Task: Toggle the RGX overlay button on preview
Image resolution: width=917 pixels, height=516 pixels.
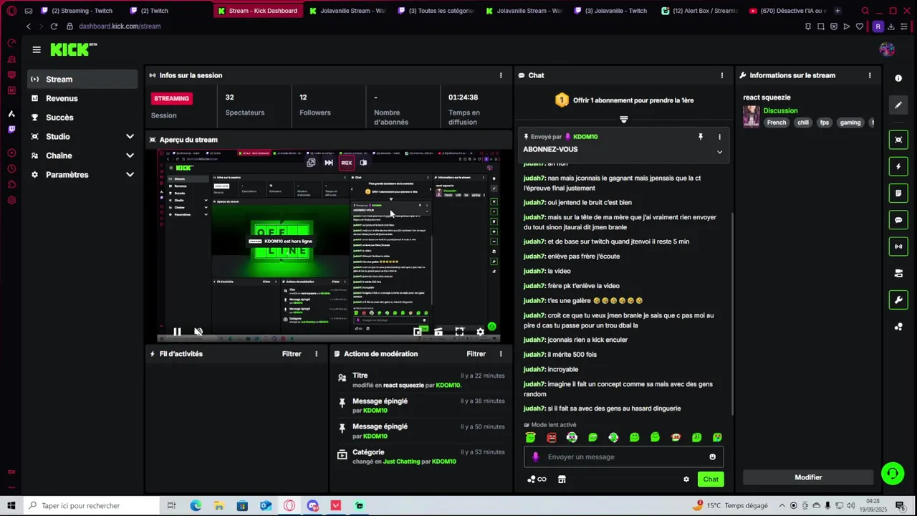Action: (347, 163)
